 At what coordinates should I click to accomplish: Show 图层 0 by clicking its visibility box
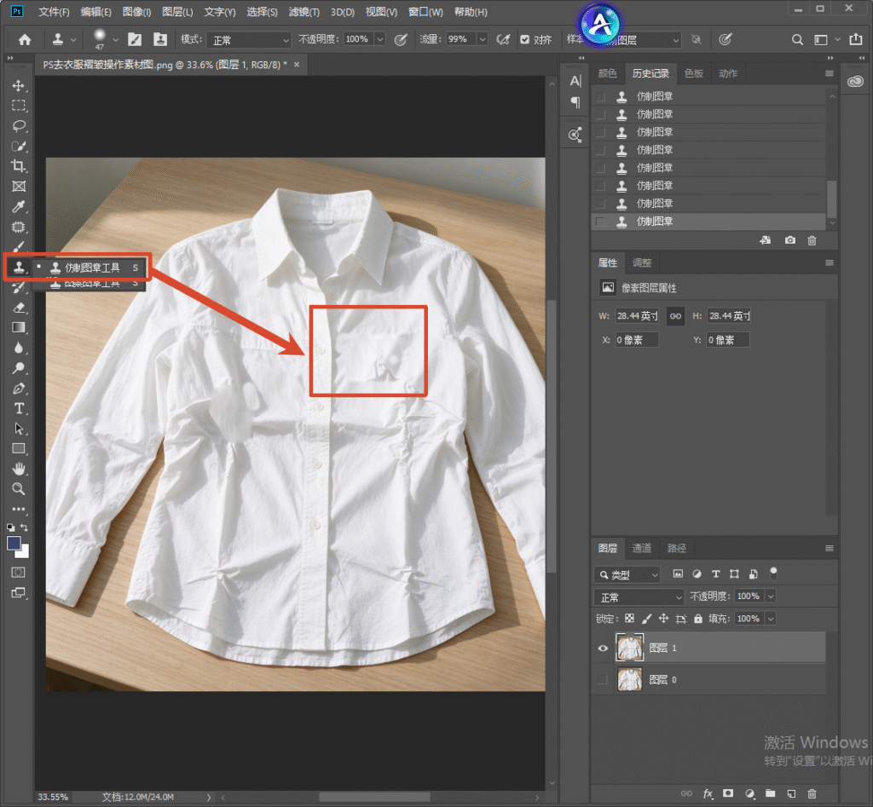pyautogui.click(x=603, y=679)
